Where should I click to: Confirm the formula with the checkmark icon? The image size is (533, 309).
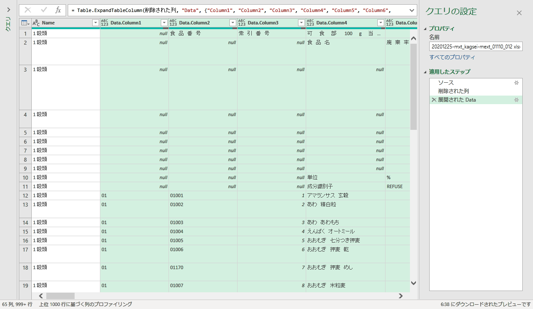(44, 10)
